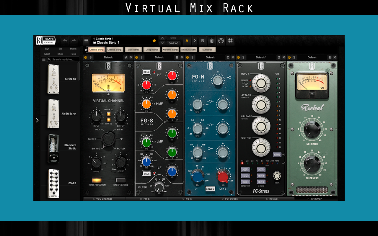Select the EQ module category
Viewport: 378px width, 236px height.
tap(60, 49)
